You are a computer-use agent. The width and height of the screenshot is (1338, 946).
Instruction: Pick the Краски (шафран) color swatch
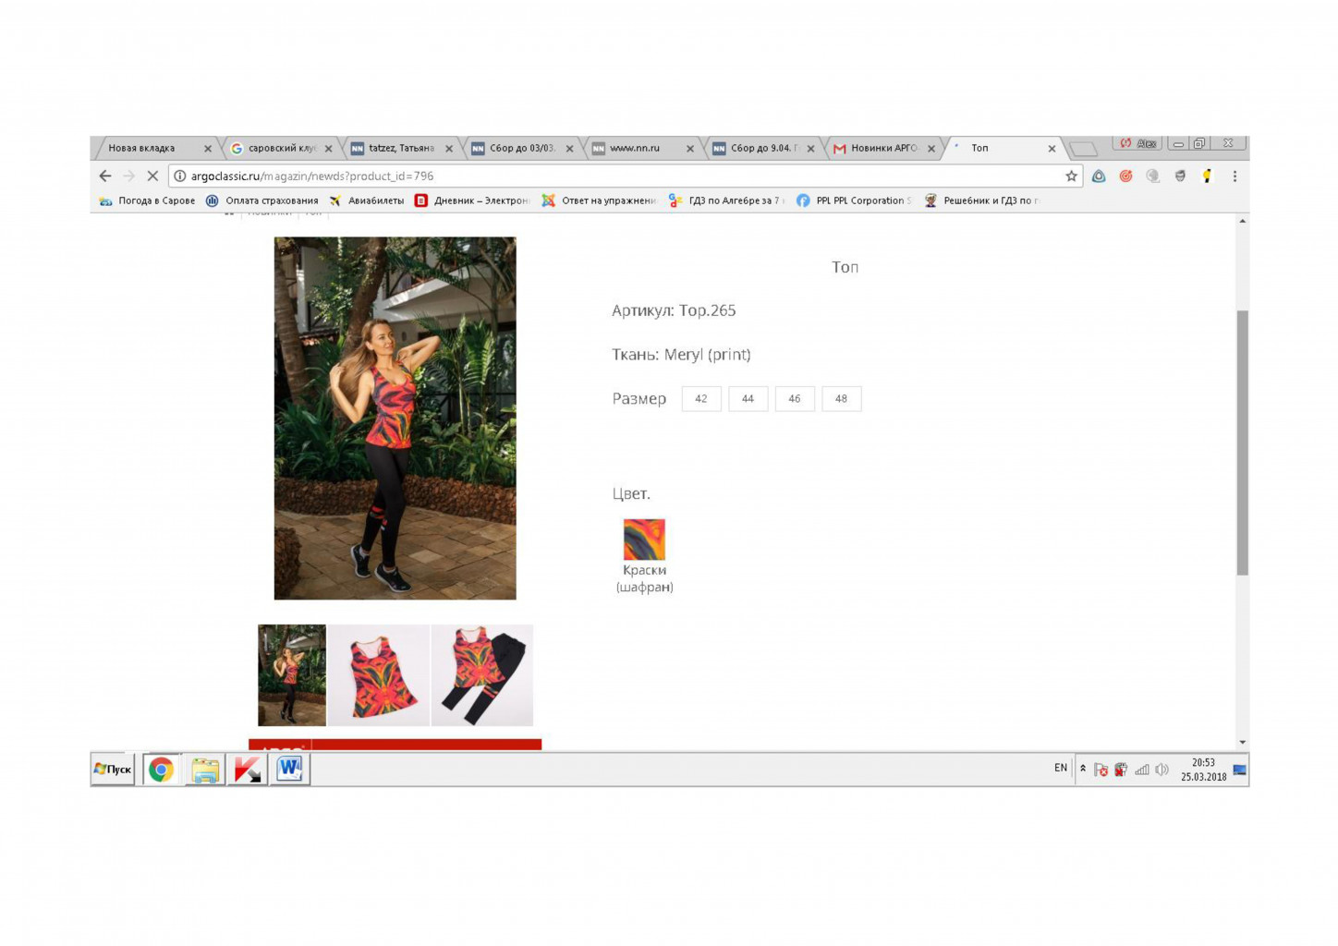pos(644,540)
